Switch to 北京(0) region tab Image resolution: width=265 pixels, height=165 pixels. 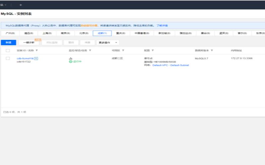click(84, 33)
